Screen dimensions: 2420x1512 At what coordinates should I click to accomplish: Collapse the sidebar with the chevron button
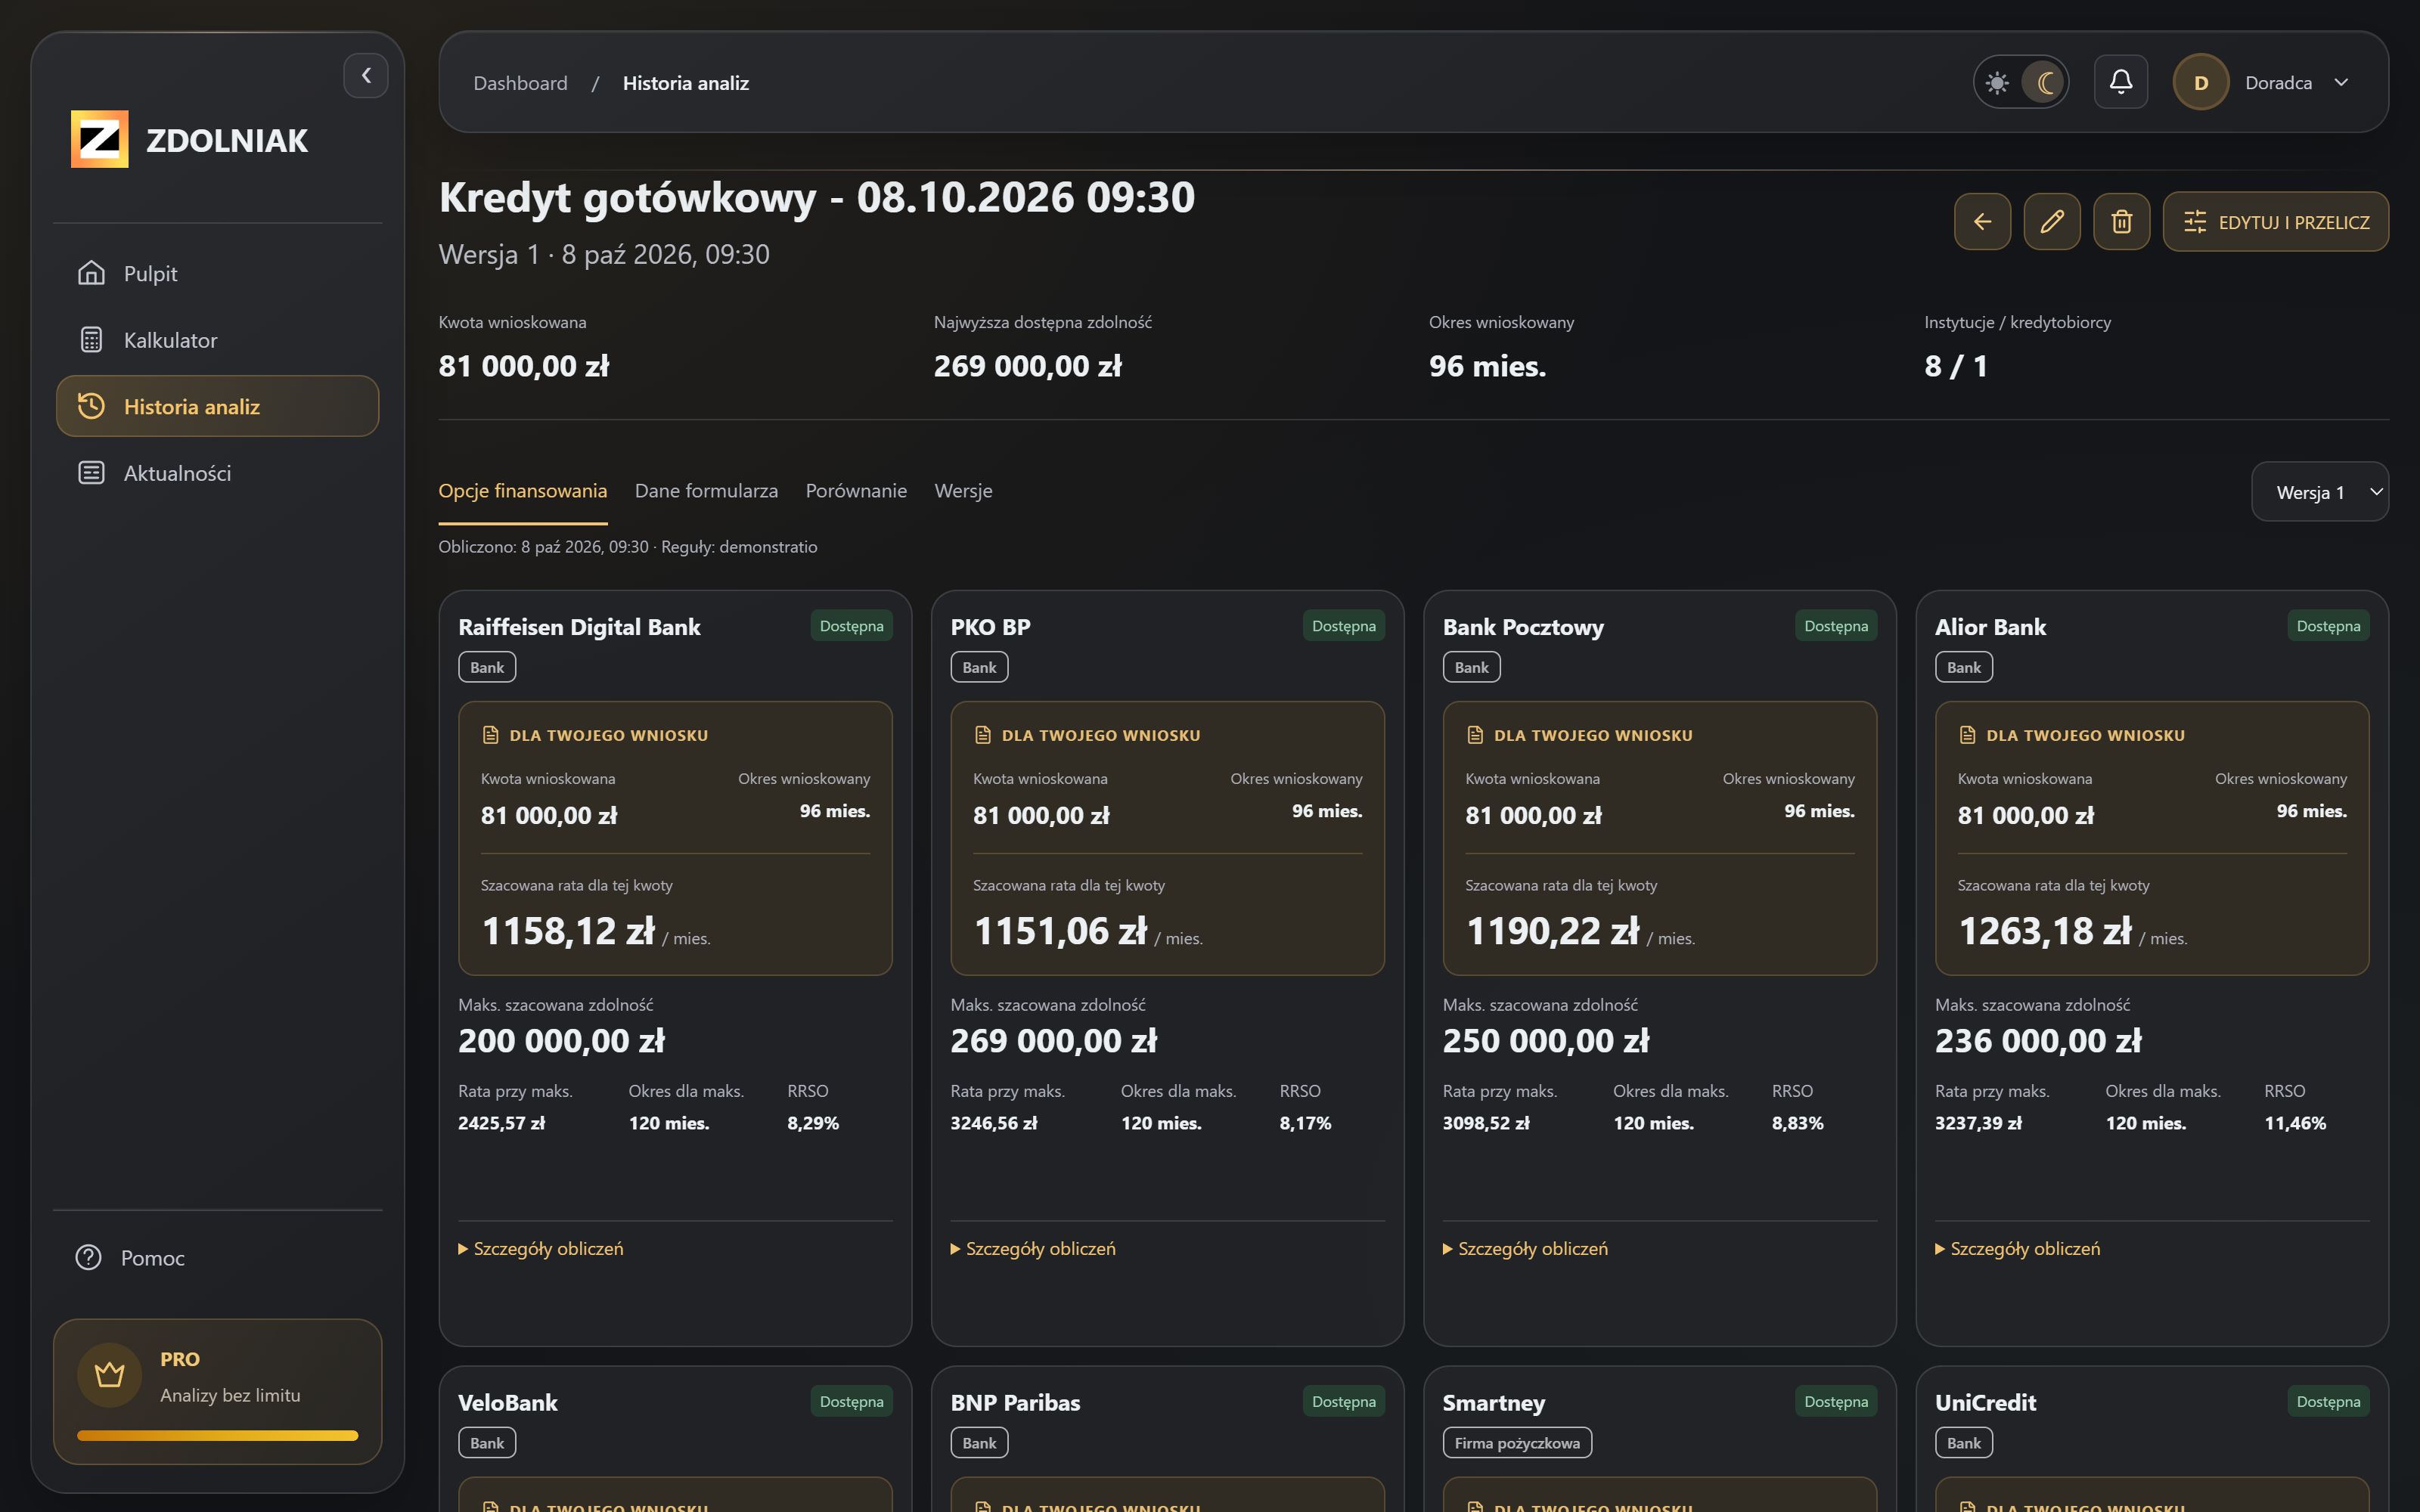(366, 75)
